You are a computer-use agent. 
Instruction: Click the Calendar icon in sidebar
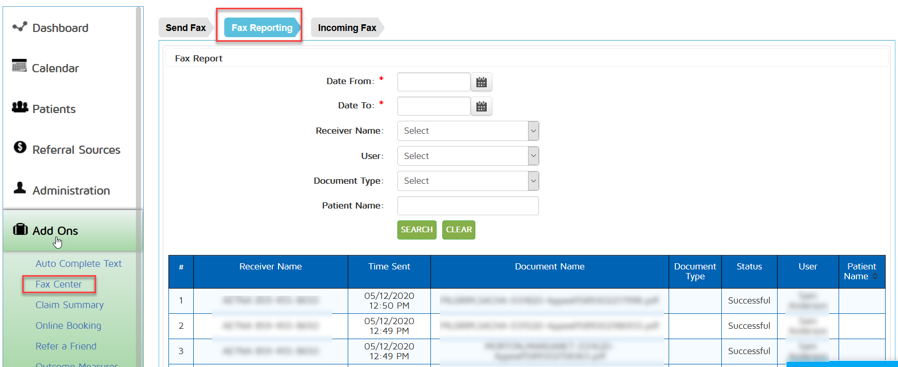point(19,66)
